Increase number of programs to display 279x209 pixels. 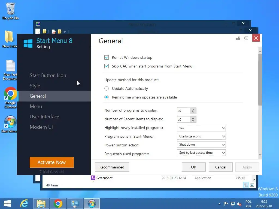pos(193,109)
